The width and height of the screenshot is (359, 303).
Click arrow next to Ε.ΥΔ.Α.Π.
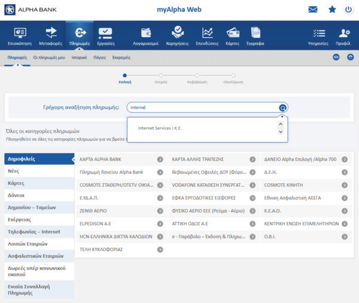pyautogui.click(x=160, y=198)
